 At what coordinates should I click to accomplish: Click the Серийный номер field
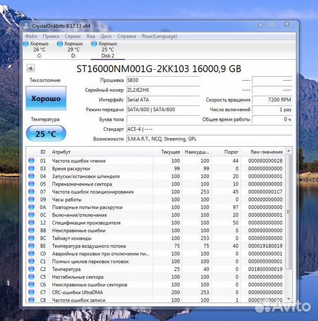click(x=163, y=90)
